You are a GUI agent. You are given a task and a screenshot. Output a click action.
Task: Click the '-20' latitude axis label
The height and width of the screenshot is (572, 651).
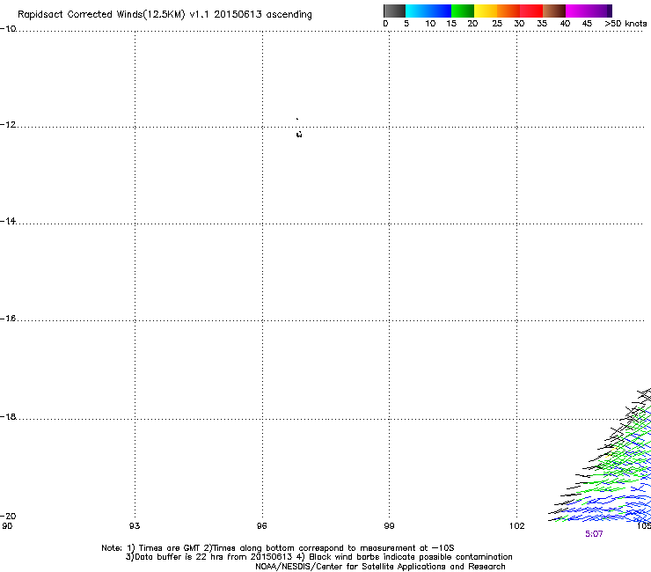8,516
